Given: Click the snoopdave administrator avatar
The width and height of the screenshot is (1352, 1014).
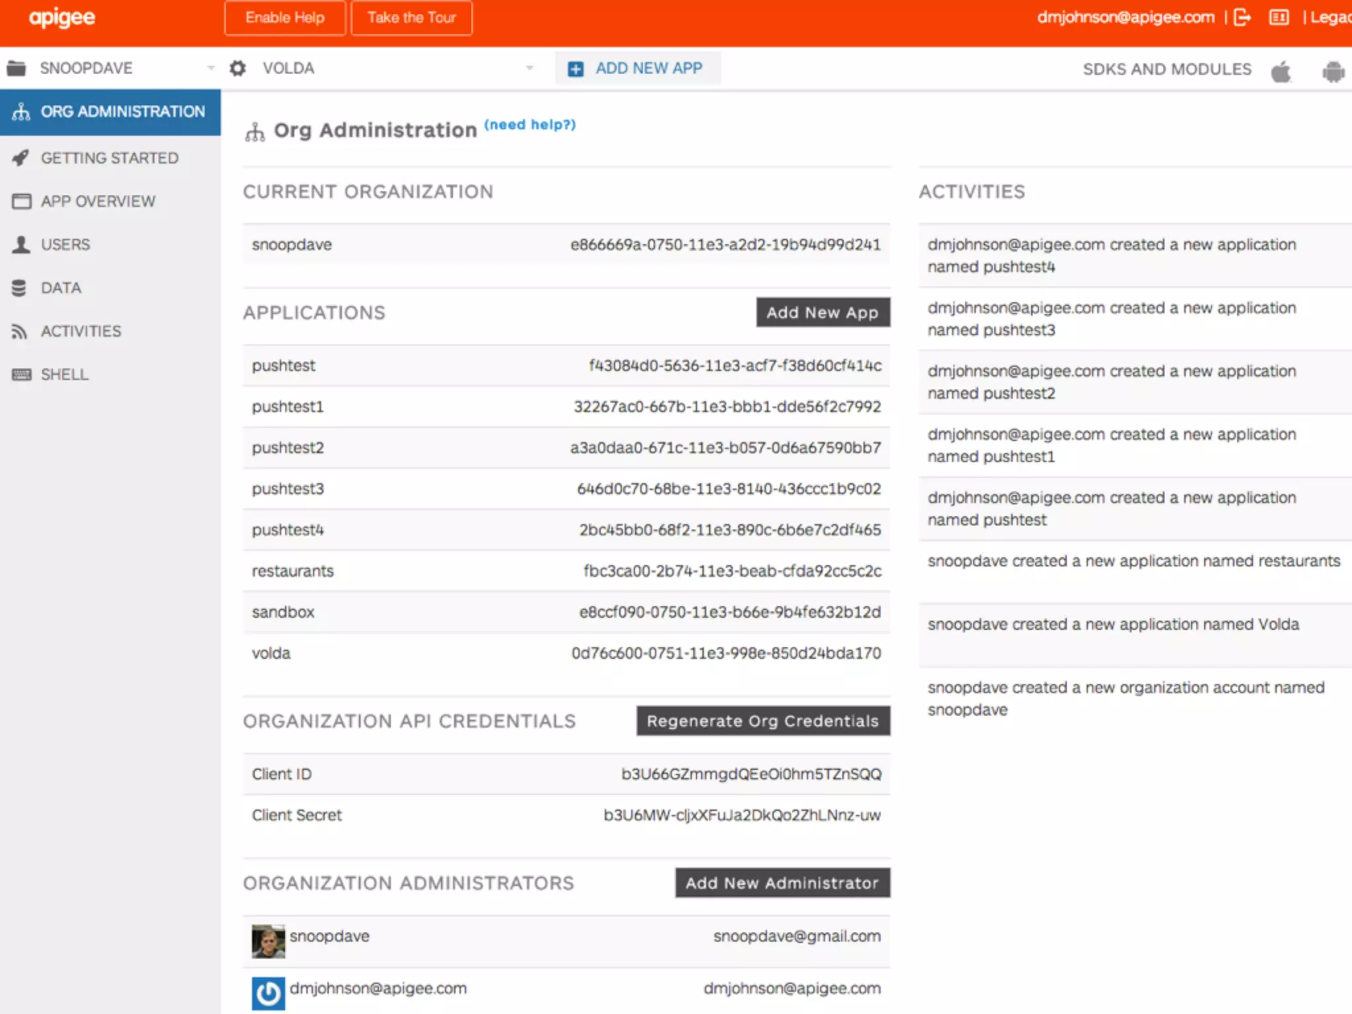Looking at the screenshot, I should pyautogui.click(x=268, y=941).
